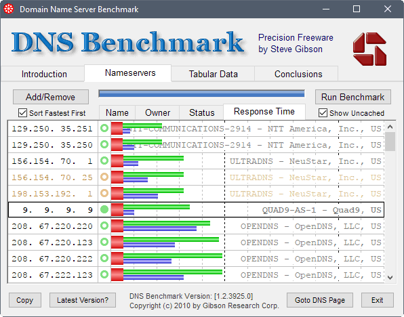Select the Name sub-tab
The width and height of the screenshot is (404, 317).
click(117, 113)
